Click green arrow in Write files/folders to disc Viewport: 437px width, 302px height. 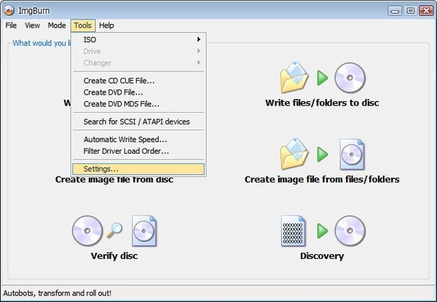323,78
